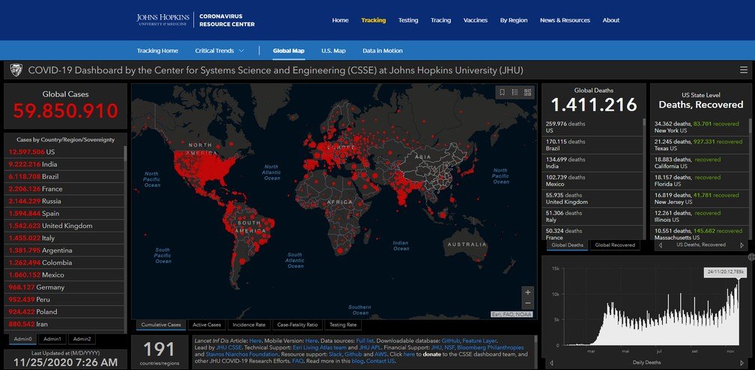Open the Contact US link

pos(380,361)
